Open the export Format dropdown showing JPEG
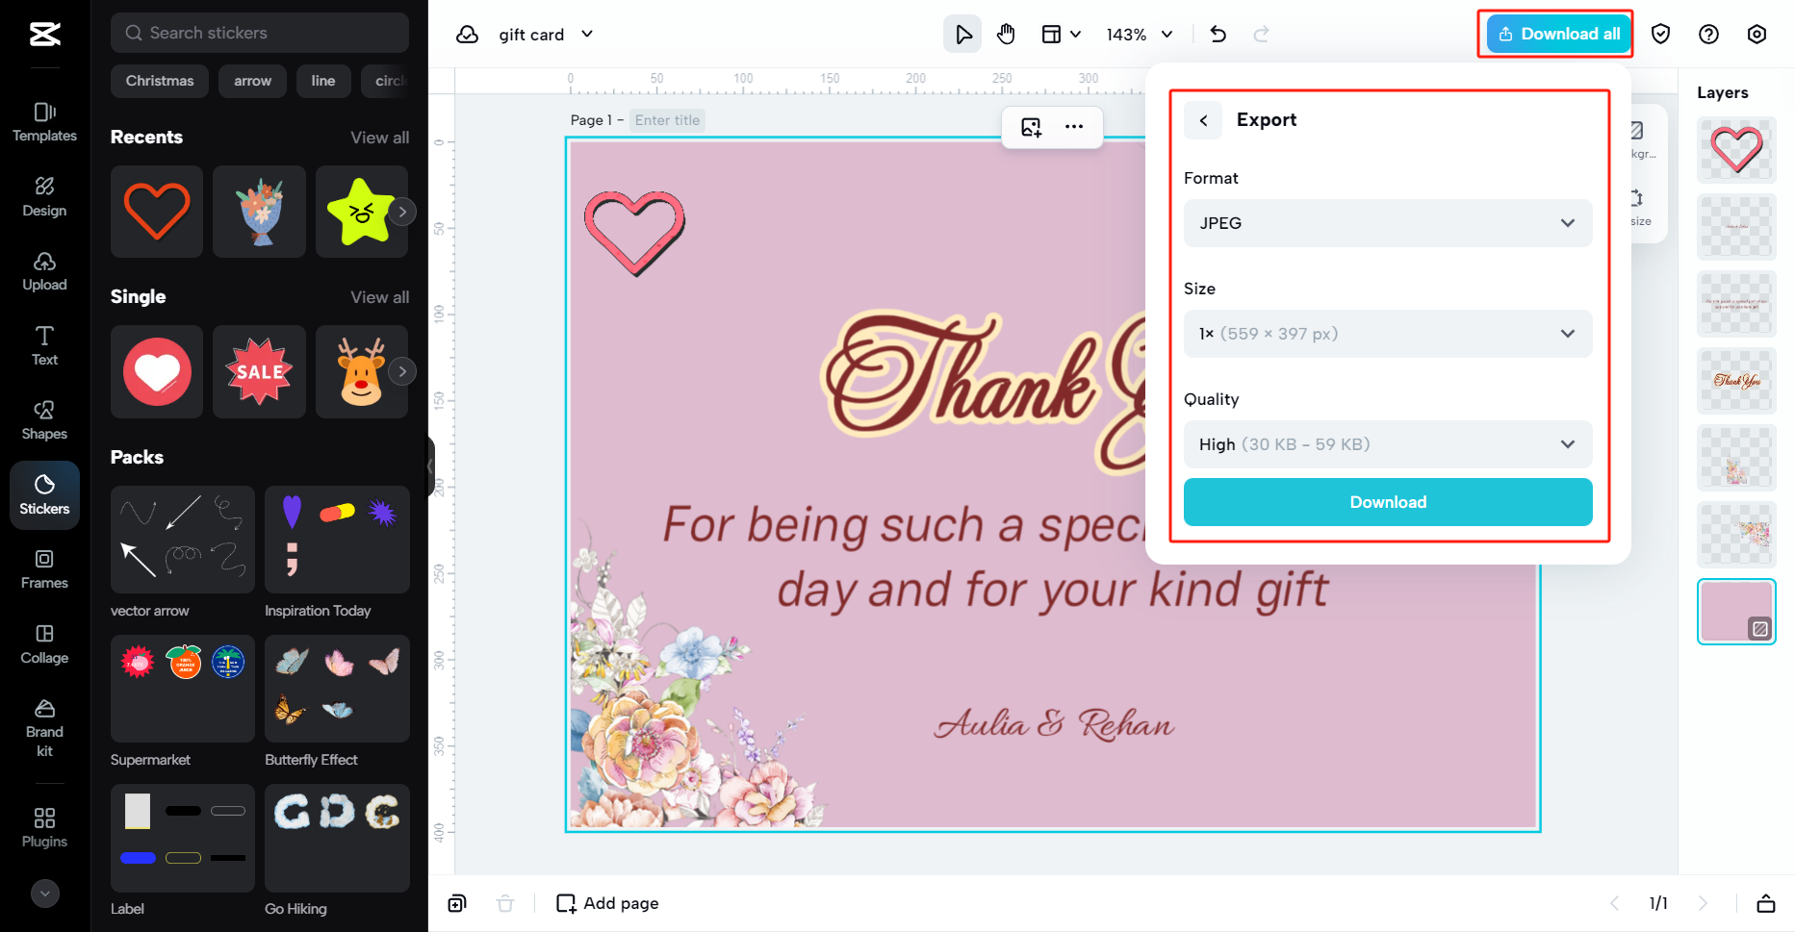The image size is (1795, 932). click(x=1387, y=222)
